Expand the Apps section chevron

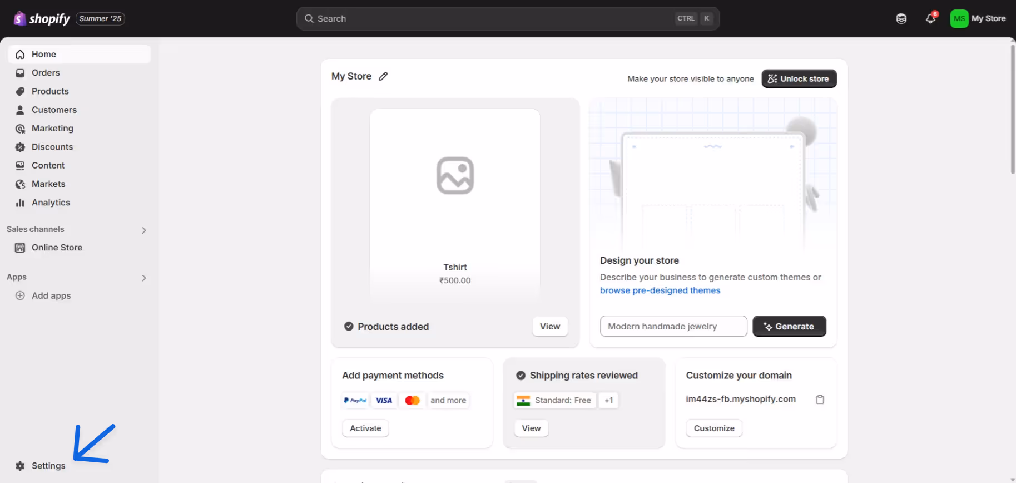144,278
